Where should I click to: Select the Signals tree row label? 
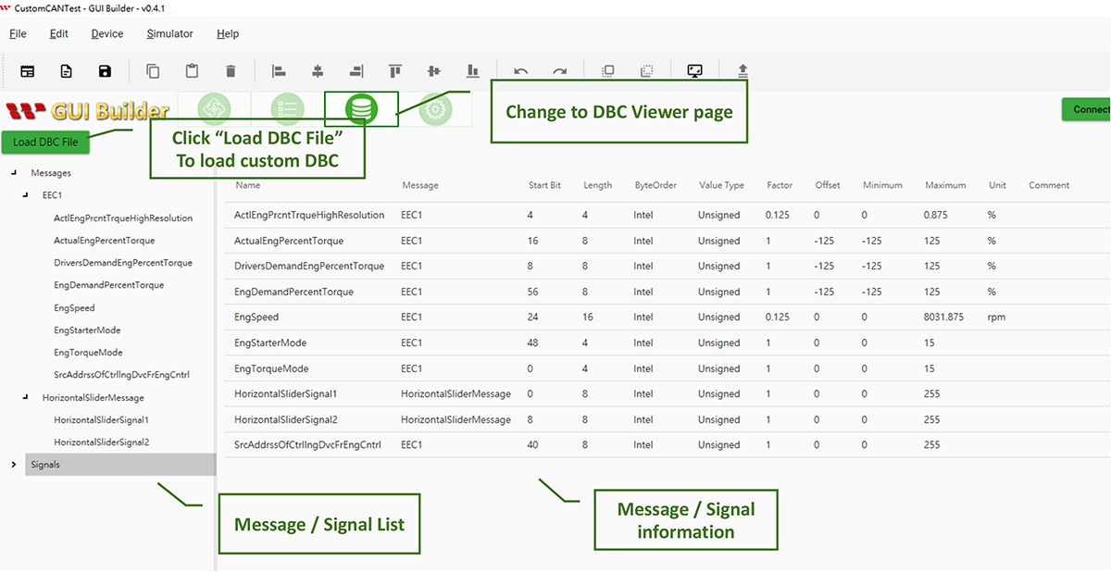(x=45, y=465)
